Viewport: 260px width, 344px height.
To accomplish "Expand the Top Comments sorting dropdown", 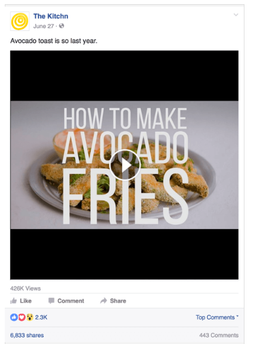I will (x=217, y=317).
